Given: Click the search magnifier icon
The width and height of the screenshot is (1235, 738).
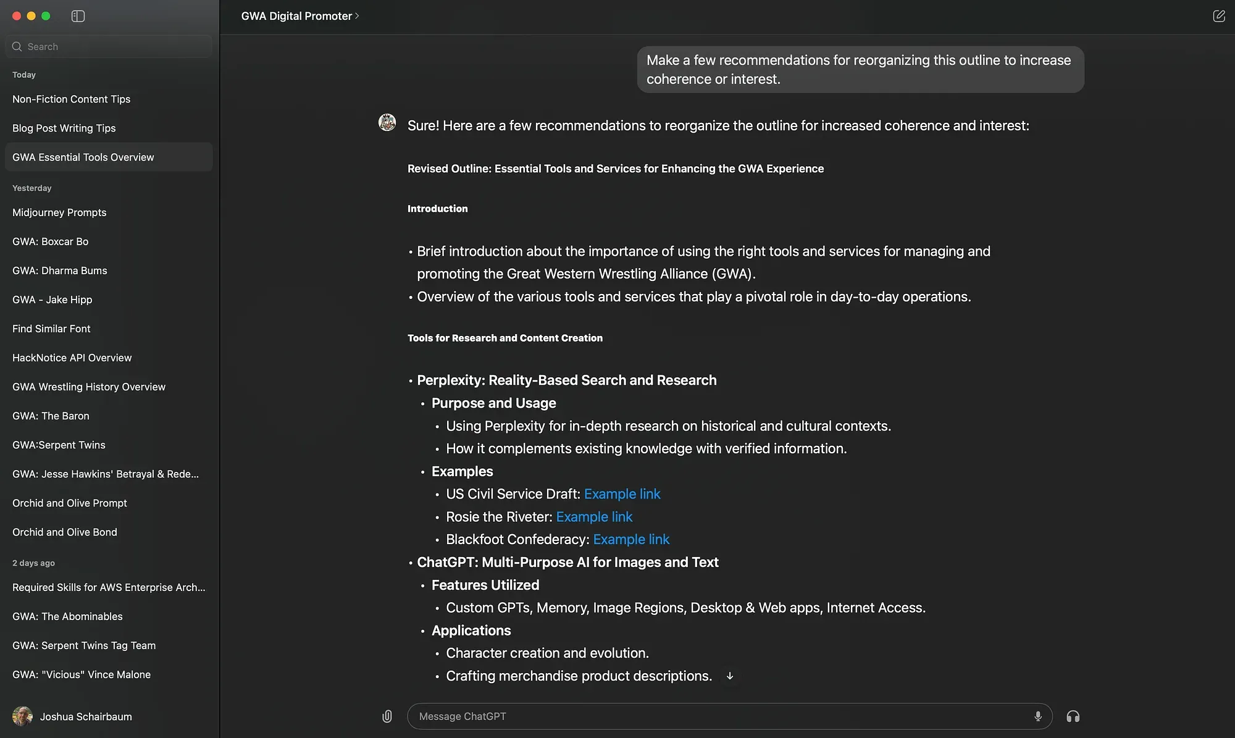Looking at the screenshot, I should [17, 46].
